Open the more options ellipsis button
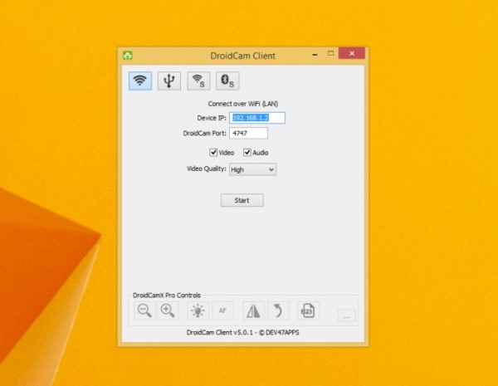Viewport: 498px width, 386px height. click(x=346, y=315)
